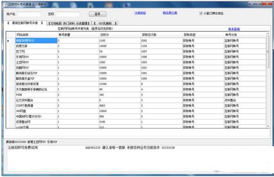The width and height of the screenshot is (274, 177).
Task: Click the application icon in title bar
Action: click(5, 5)
